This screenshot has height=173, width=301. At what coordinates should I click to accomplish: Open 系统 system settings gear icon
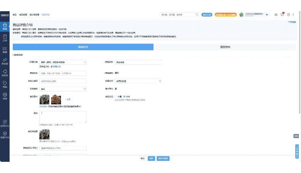tap(5, 96)
